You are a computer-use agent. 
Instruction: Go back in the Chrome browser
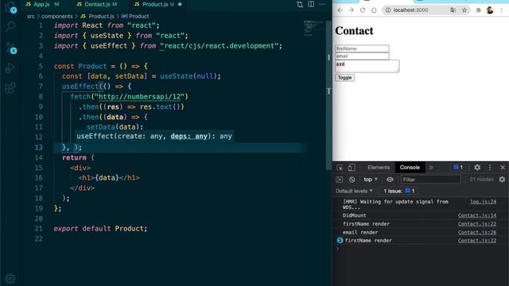click(340, 10)
